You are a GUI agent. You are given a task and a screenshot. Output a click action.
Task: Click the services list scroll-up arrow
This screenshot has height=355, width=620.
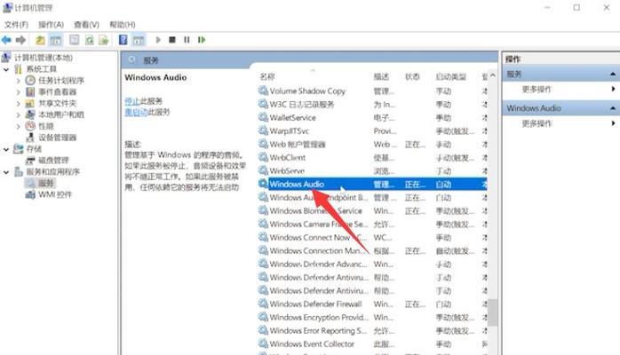coord(493,75)
